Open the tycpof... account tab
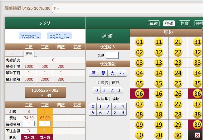 pos(30,36)
